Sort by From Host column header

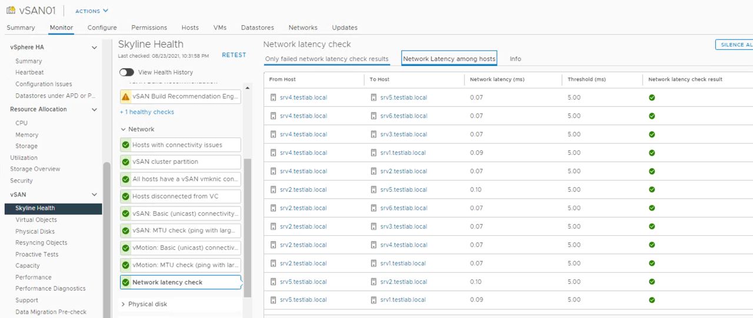point(282,79)
